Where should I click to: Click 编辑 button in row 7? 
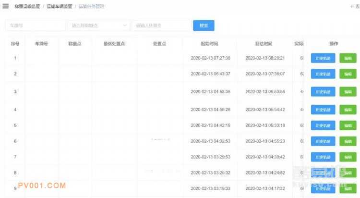348,157
